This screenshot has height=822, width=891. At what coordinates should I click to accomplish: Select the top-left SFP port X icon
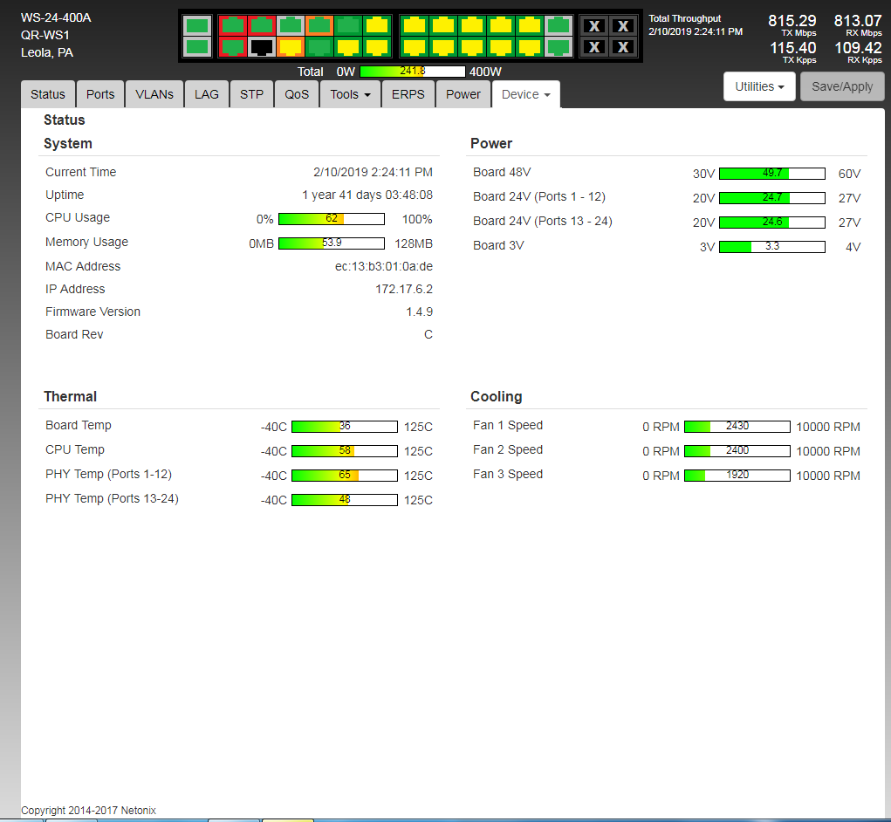594,26
